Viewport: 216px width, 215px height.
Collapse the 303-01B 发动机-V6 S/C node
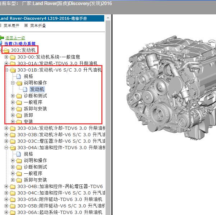[6, 70]
